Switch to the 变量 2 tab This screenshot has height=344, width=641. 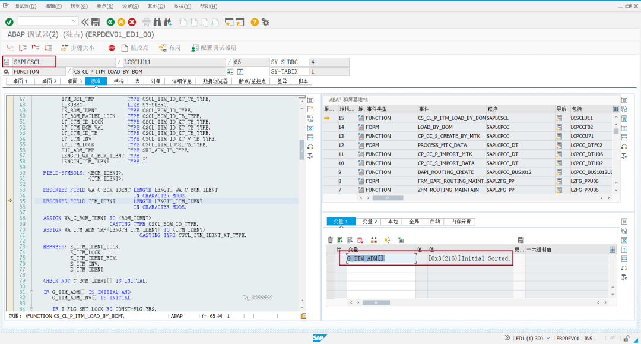tap(370, 222)
